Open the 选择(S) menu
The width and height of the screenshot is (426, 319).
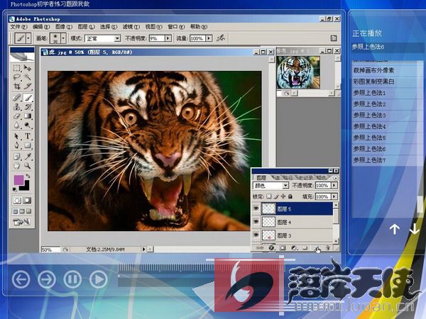pos(109,27)
